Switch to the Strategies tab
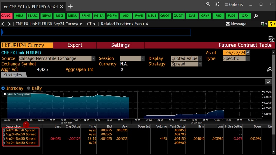276x155 pixels. tap(13, 75)
